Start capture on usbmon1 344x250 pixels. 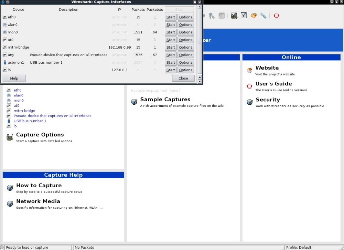(x=171, y=62)
